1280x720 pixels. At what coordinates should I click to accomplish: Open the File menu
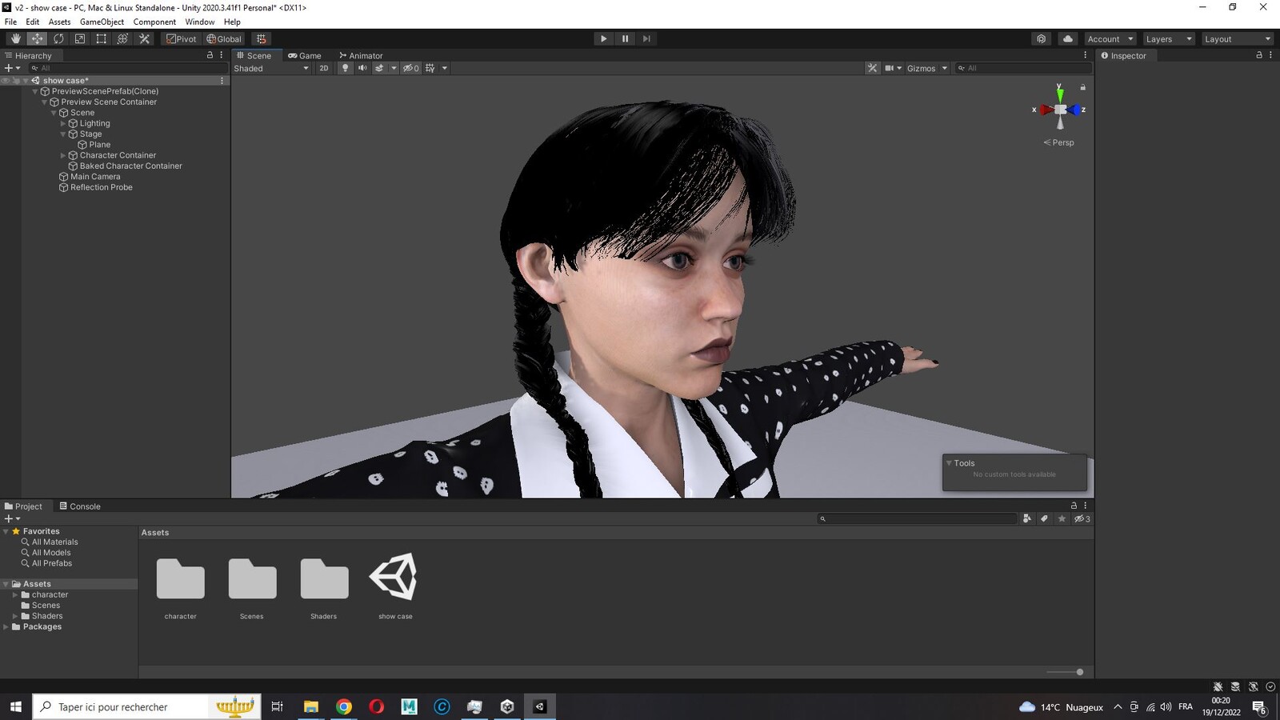11,22
